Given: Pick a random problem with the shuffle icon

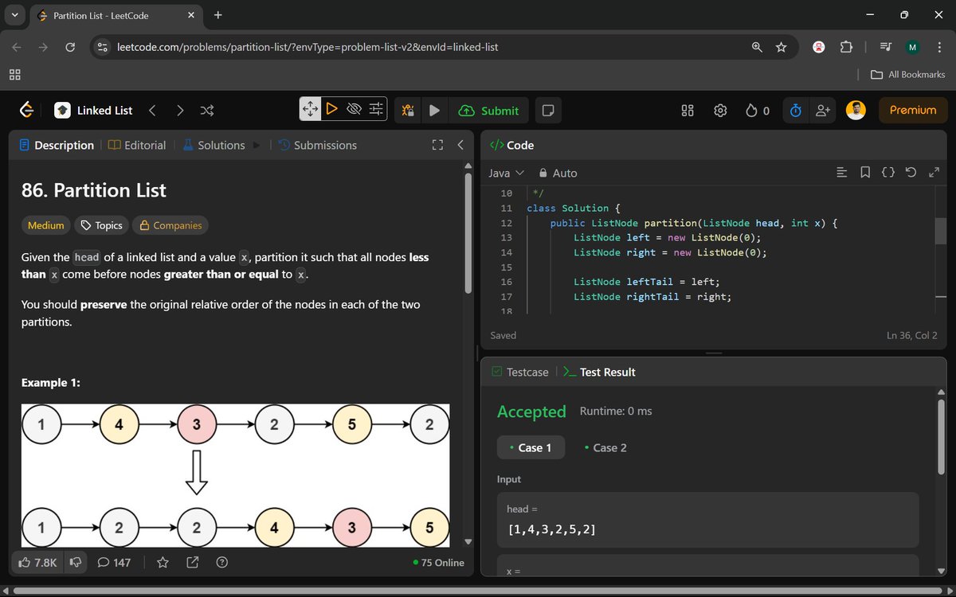Looking at the screenshot, I should tap(206, 110).
